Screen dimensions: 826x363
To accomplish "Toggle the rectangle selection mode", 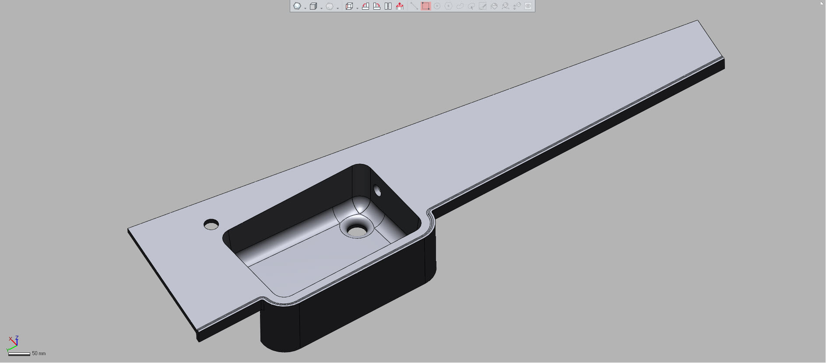I will tap(426, 6).
